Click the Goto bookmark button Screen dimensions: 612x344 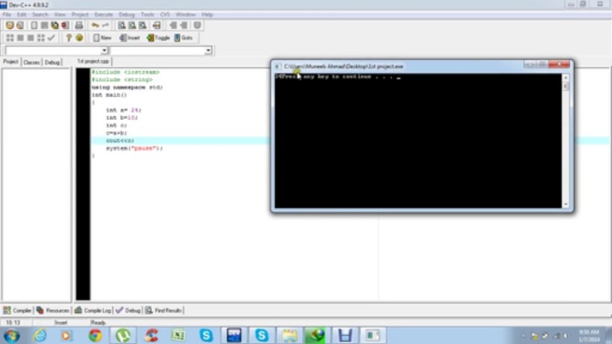[183, 38]
